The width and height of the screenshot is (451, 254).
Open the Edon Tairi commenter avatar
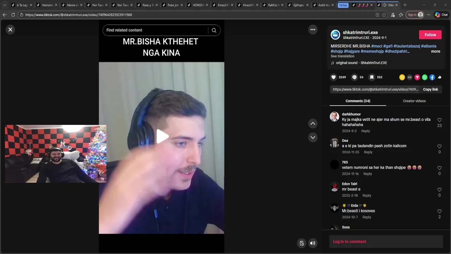click(334, 187)
